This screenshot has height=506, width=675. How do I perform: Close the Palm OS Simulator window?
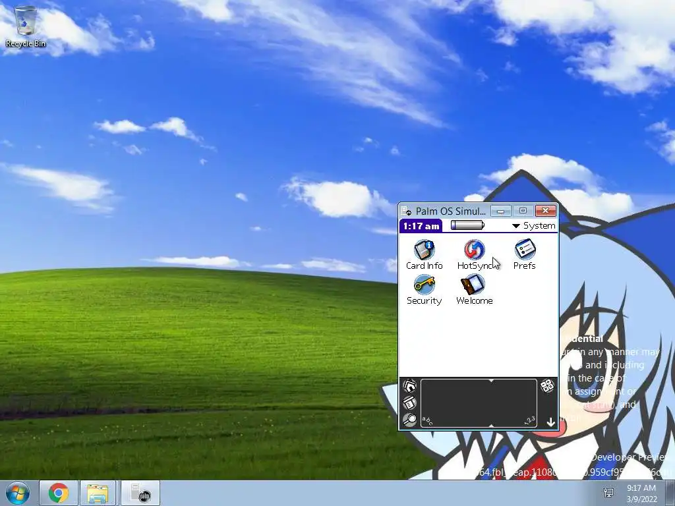(x=545, y=211)
